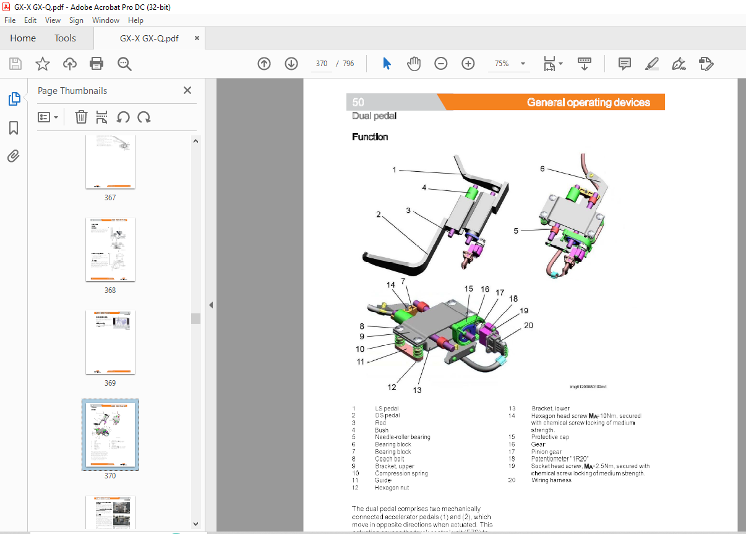Choose the Selection arrow tool
The image size is (746, 534).
tap(387, 63)
